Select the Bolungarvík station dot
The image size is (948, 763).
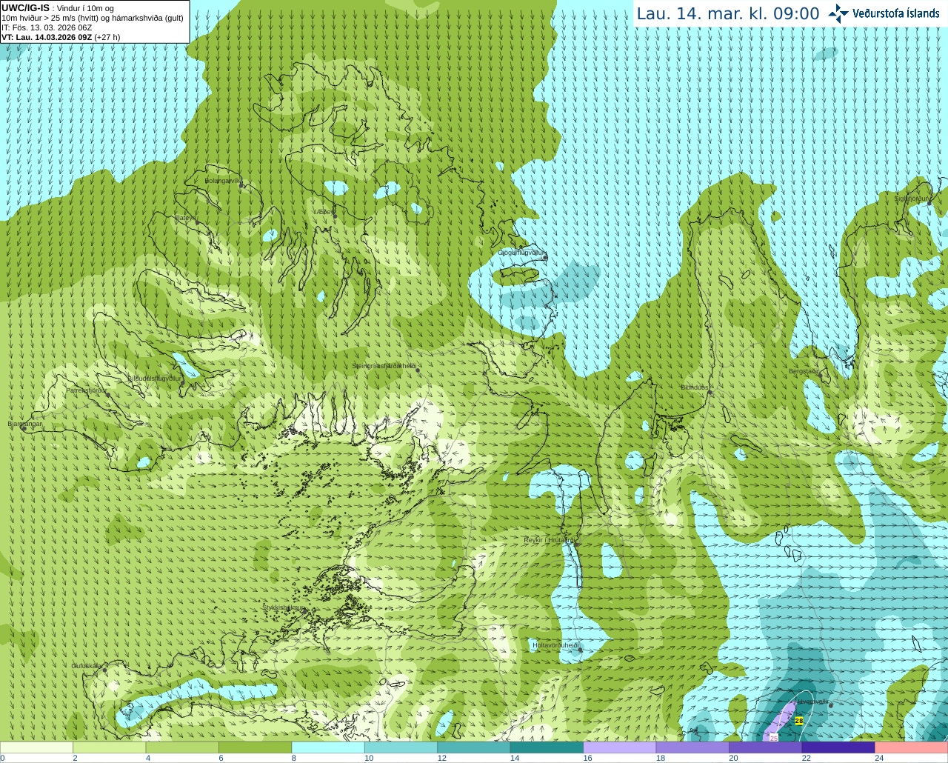click(x=241, y=185)
